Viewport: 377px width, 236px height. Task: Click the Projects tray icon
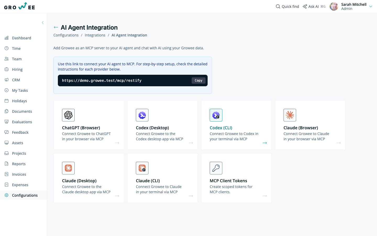pyautogui.click(x=7, y=153)
